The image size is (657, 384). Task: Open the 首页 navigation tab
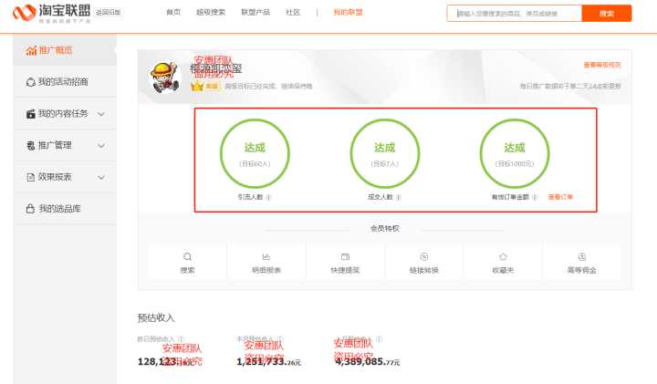pyautogui.click(x=173, y=12)
